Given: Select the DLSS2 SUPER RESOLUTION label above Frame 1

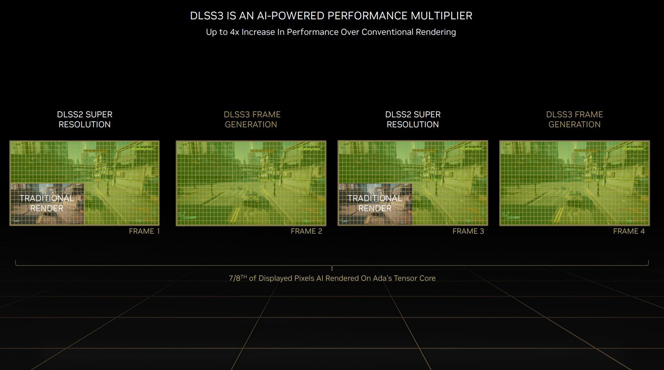Looking at the screenshot, I should pyautogui.click(x=85, y=119).
